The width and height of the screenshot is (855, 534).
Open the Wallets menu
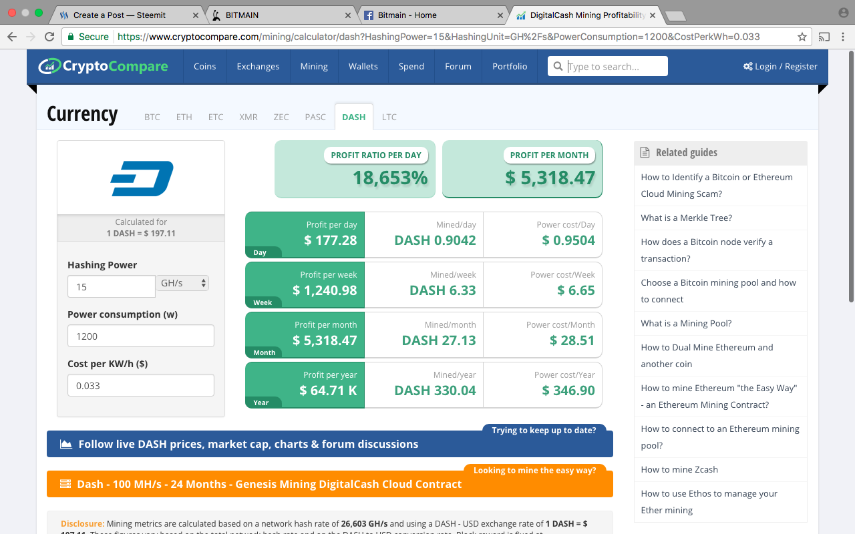coord(363,66)
